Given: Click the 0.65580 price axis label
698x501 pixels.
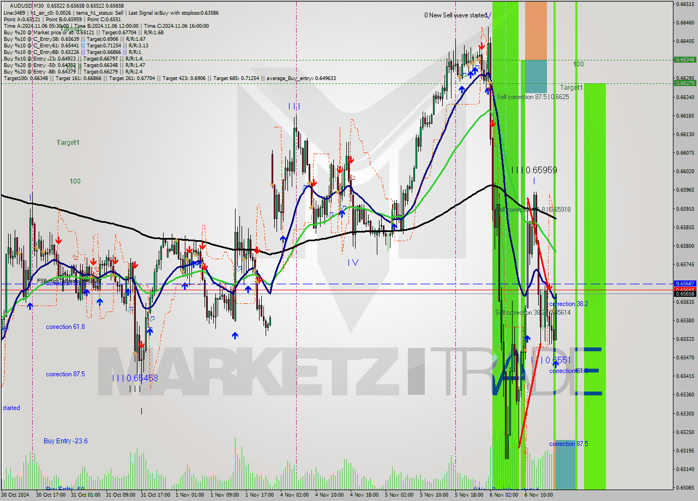Looking at the screenshot, I should point(685,320).
